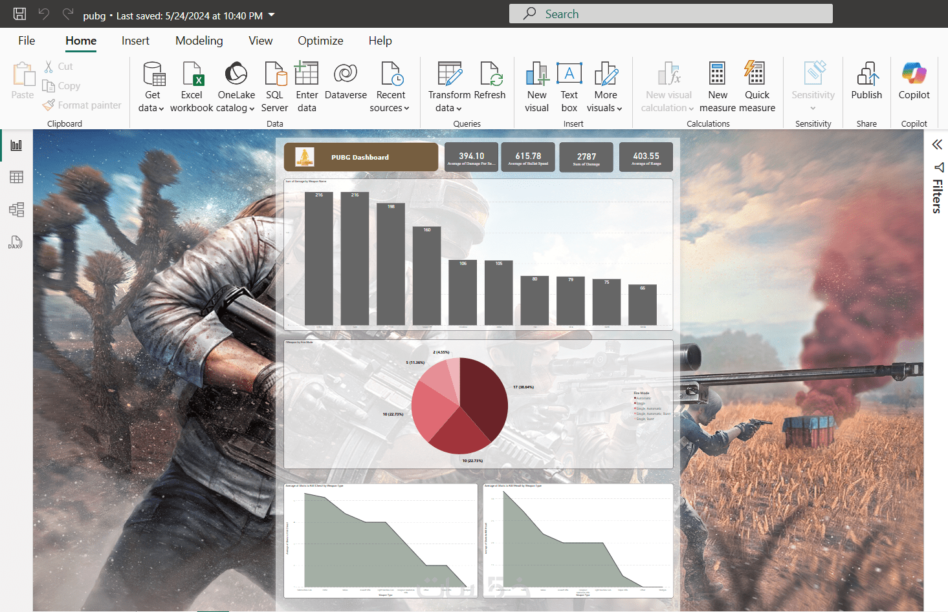Screen dimensions: 948x612
Task: Click in the Search box
Action: tap(671, 14)
